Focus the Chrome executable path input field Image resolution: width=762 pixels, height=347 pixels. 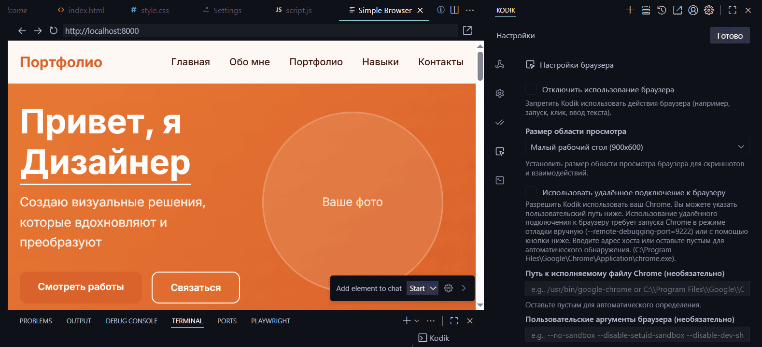point(637,289)
